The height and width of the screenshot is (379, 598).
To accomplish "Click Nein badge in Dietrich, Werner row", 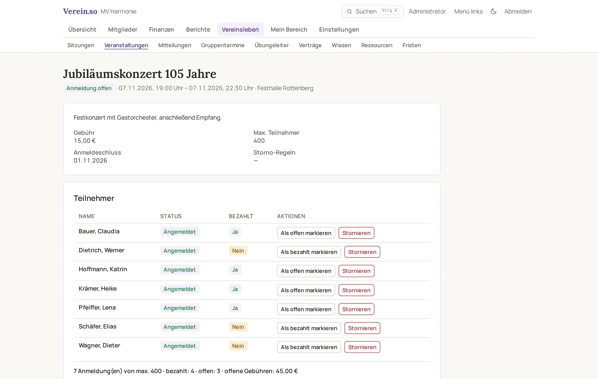I will pos(238,251).
